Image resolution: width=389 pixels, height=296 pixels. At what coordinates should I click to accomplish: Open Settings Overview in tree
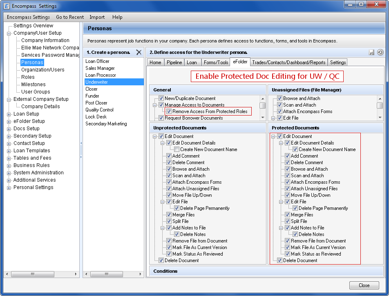[33, 26]
